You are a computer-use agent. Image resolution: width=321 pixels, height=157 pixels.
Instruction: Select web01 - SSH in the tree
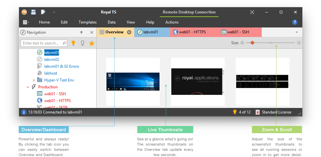click(55, 94)
